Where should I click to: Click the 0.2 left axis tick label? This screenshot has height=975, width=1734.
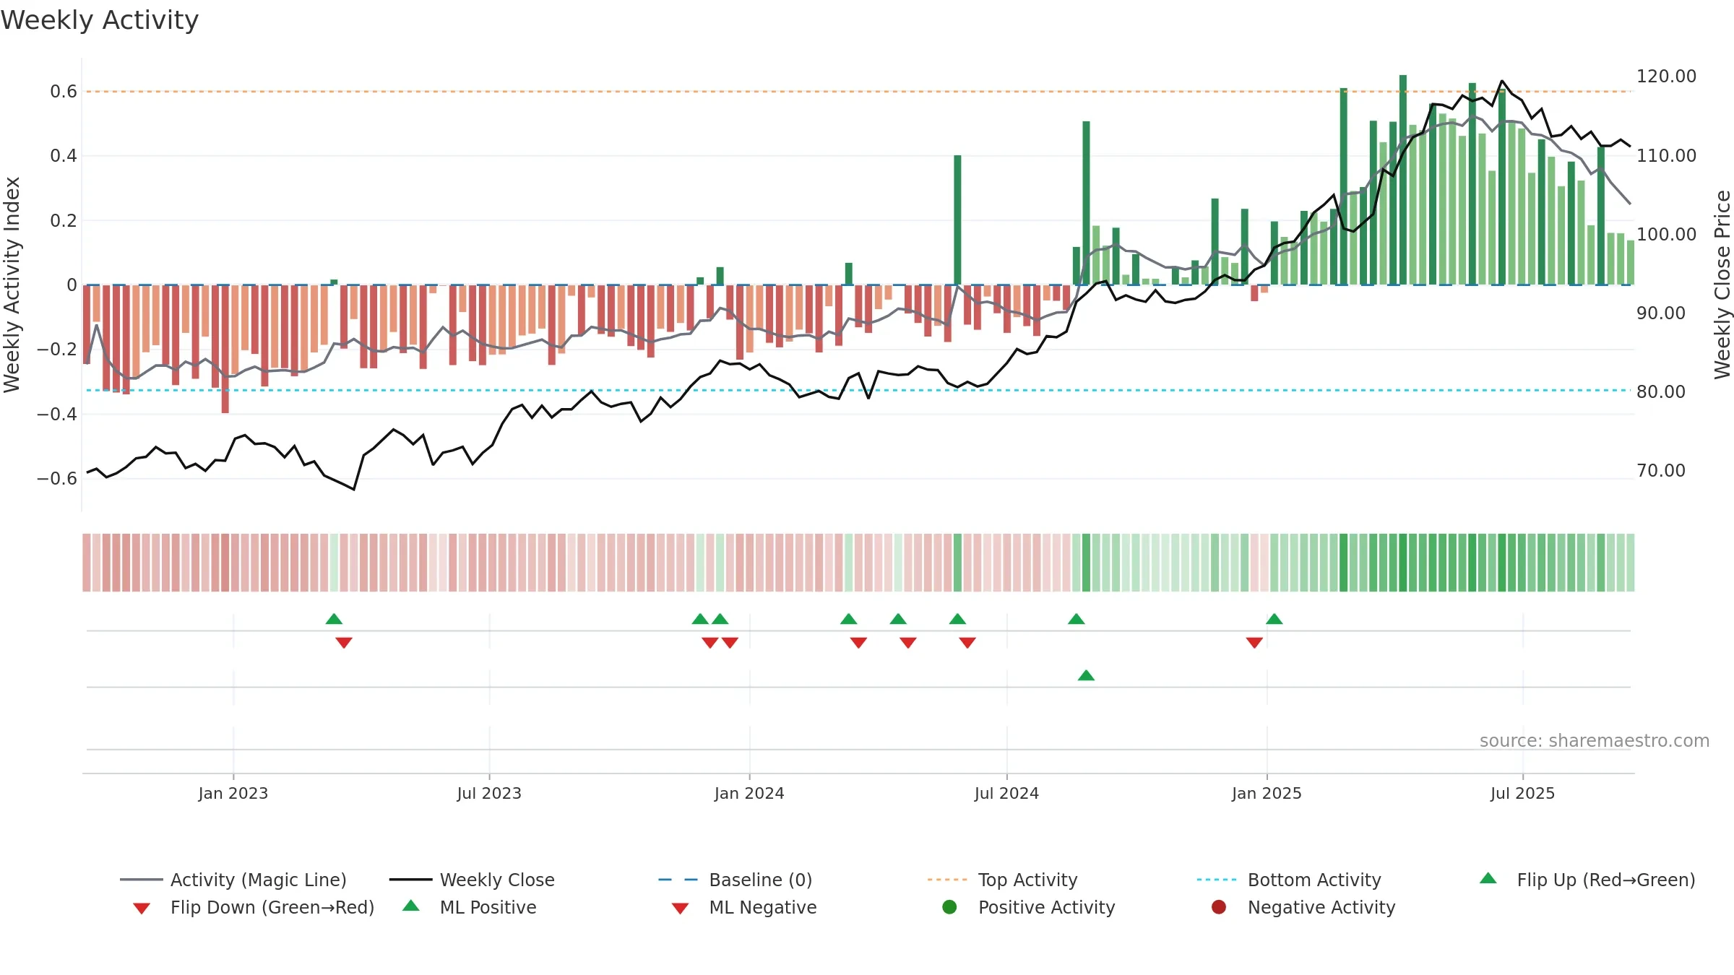tap(64, 221)
